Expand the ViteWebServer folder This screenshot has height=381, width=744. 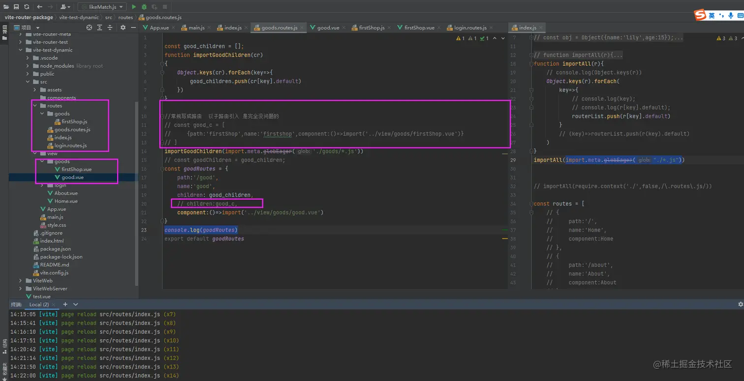point(21,289)
